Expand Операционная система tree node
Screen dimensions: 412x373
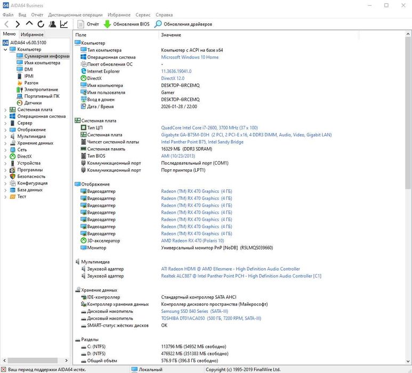5,116
